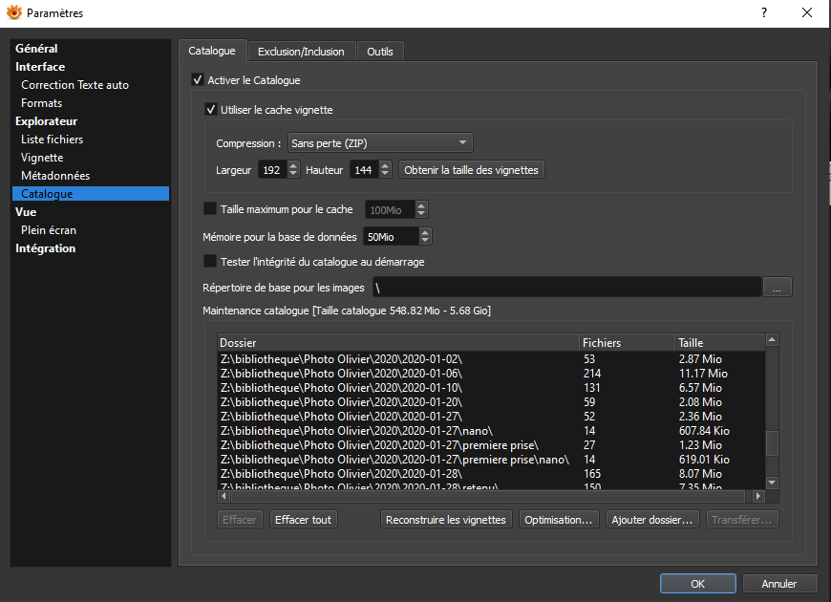Click folder list scroll-down arrow
This screenshot has height=602, width=831.
[x=772, y=483]
